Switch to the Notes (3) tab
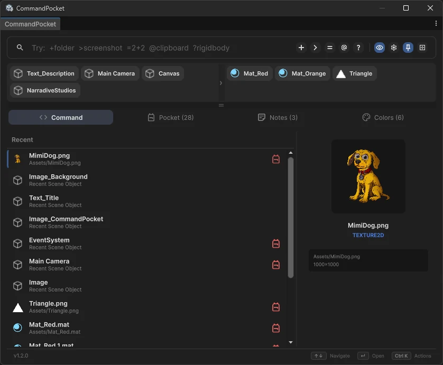The image size is (443, 365). coord(278,117)
